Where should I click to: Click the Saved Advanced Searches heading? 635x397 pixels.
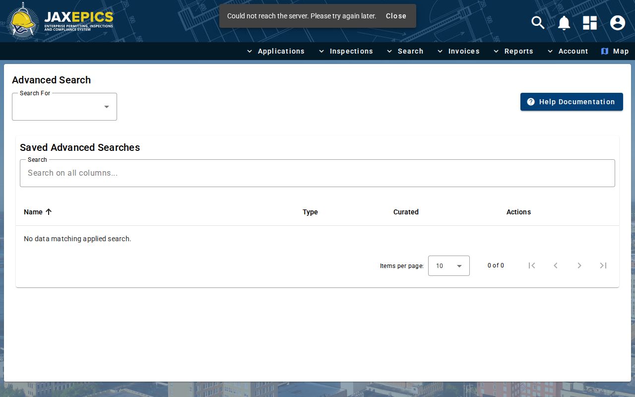[x=80, y=147]
